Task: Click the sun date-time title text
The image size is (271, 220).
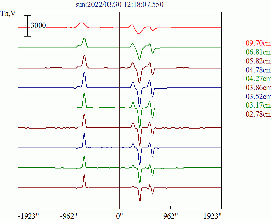Action: click(120, 4)
